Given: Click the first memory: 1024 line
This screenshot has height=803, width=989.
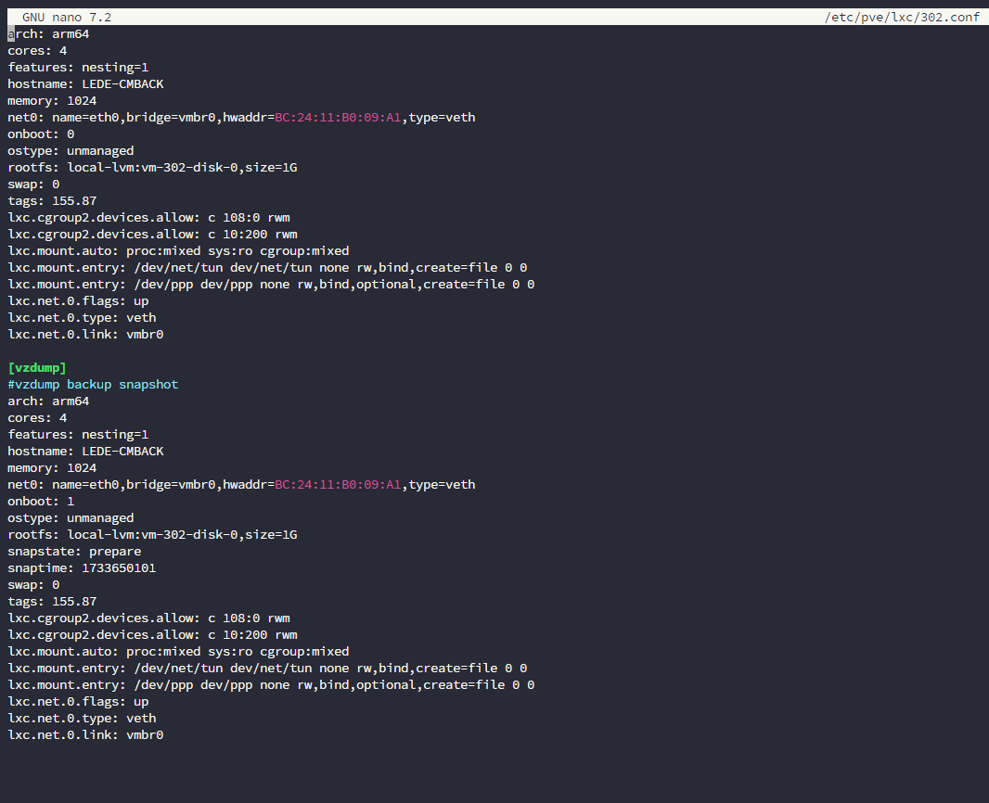Looking at the screenshot, I should pos(52,101).
